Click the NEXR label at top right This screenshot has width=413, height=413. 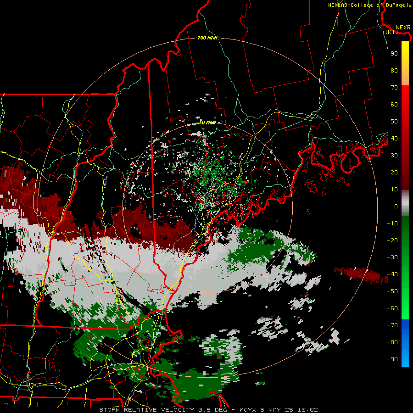click(x=403, y=28)
